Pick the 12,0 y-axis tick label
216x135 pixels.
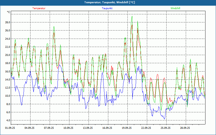pos(7,88)
